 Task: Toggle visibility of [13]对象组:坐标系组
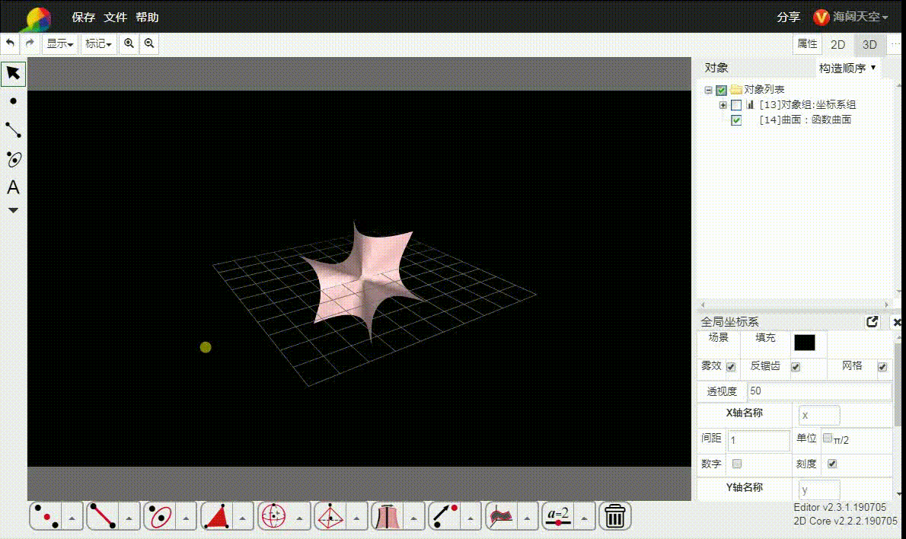736,104
